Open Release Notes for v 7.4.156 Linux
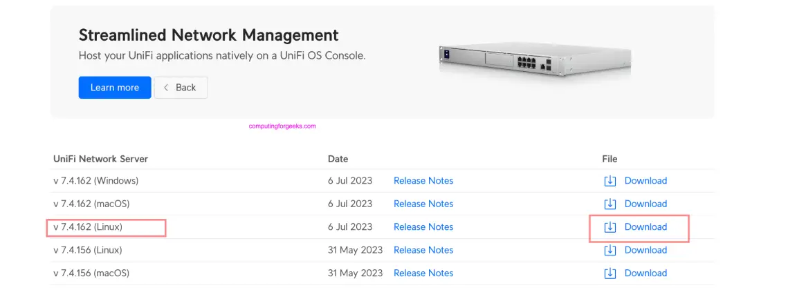Viewport: 806px width, 290px height. coord(423,250)
